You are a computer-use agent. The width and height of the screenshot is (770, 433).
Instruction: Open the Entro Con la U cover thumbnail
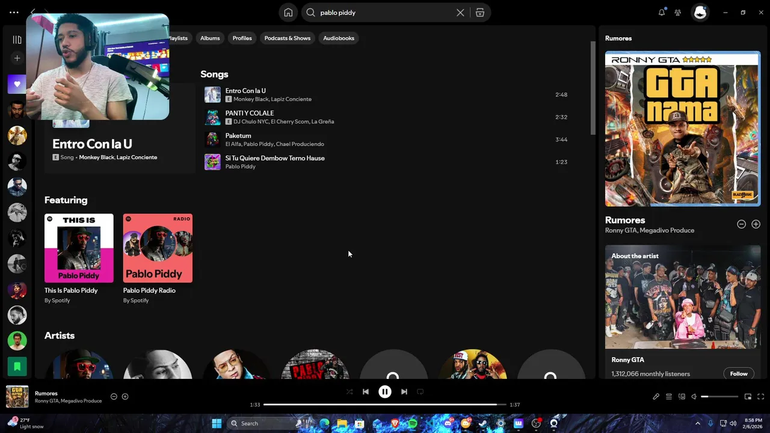click(x=212, y=94)
